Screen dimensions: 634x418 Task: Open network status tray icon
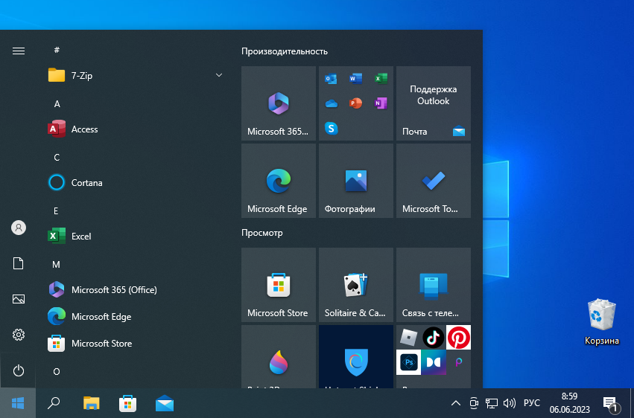(x=492, y=403)
